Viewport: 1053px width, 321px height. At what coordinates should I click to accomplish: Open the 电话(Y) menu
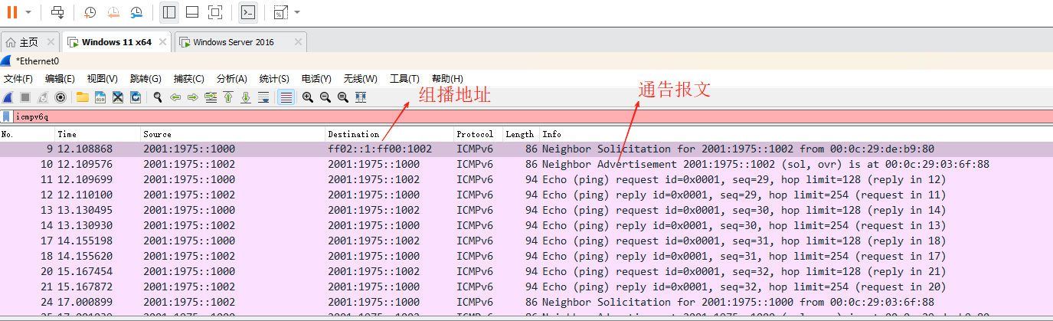pos(316,78)
